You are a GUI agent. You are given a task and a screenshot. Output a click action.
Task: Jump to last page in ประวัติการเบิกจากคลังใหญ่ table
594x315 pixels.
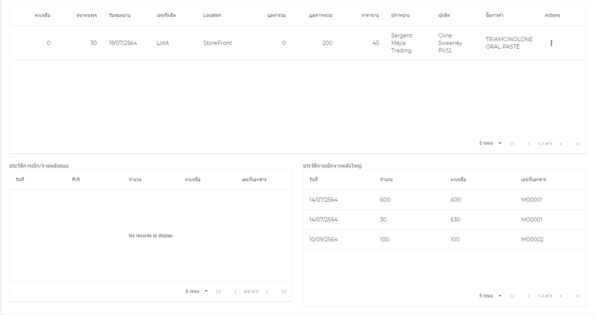577,296
